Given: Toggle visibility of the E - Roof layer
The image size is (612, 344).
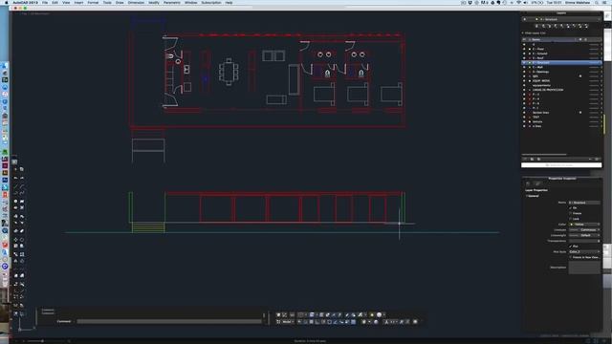Looking at the screenshot, I should (525, 57).
